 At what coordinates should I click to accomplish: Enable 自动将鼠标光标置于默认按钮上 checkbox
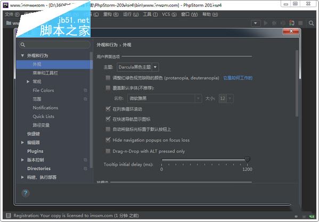point(108,129)
